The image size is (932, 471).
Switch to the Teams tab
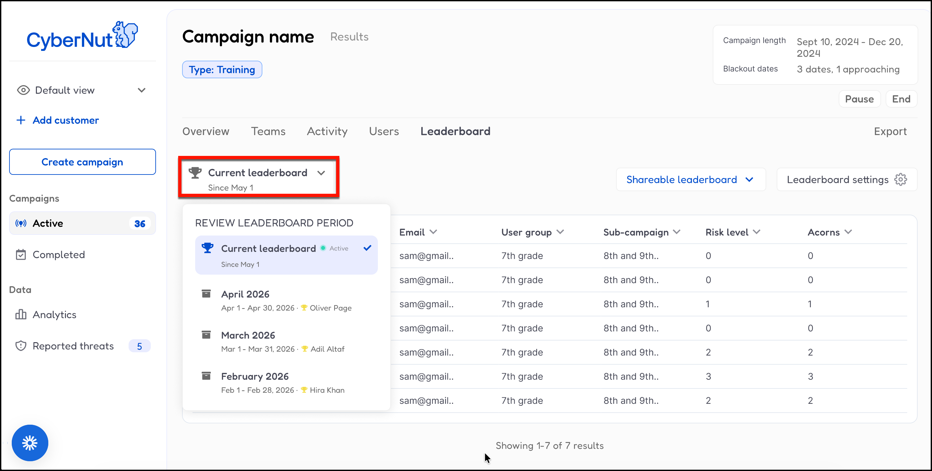click(268, 131)
